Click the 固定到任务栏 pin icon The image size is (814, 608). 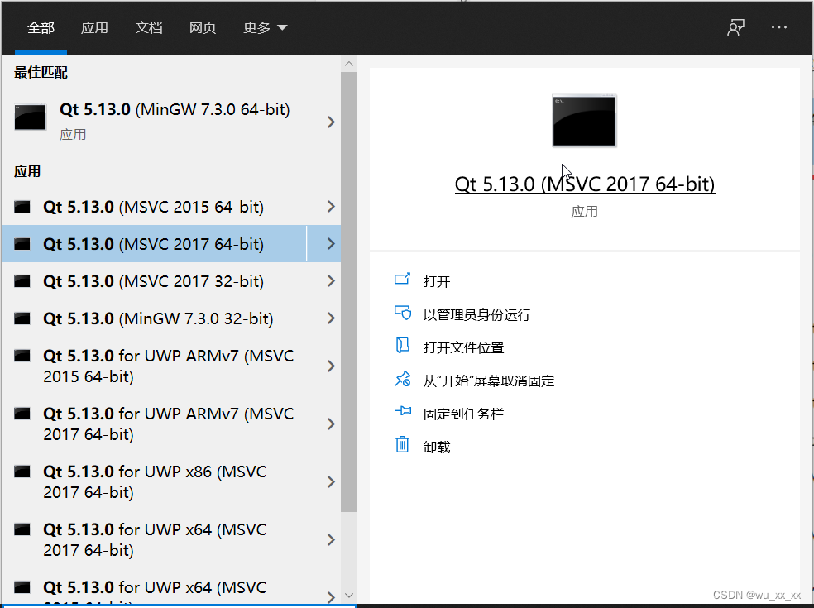[403, 413]
